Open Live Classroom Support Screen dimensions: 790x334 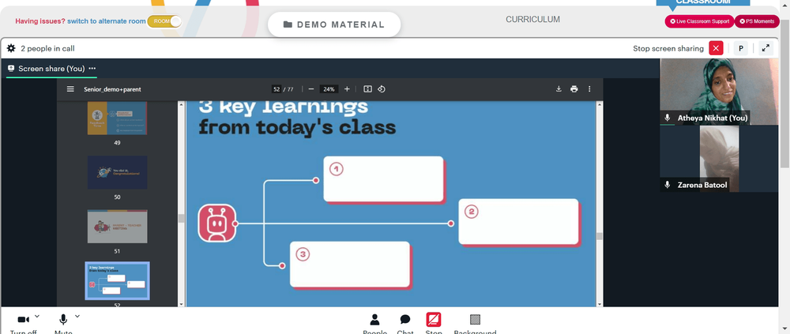click(699, 21)
